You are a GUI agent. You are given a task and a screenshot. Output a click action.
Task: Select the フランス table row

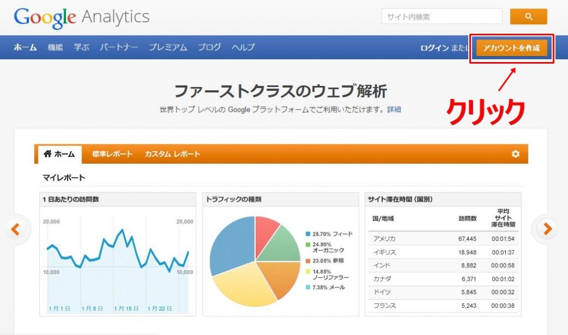click(x=443, y=306)
